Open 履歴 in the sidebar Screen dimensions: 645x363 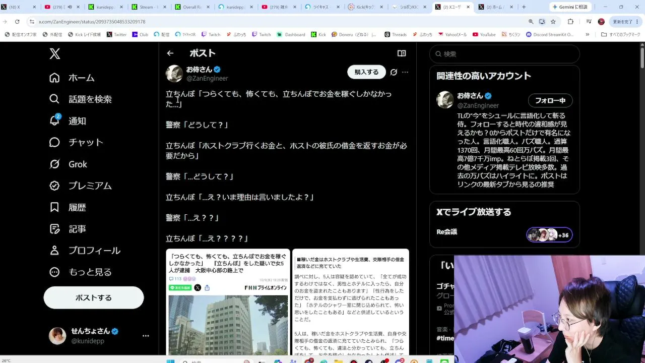(68, 207)
